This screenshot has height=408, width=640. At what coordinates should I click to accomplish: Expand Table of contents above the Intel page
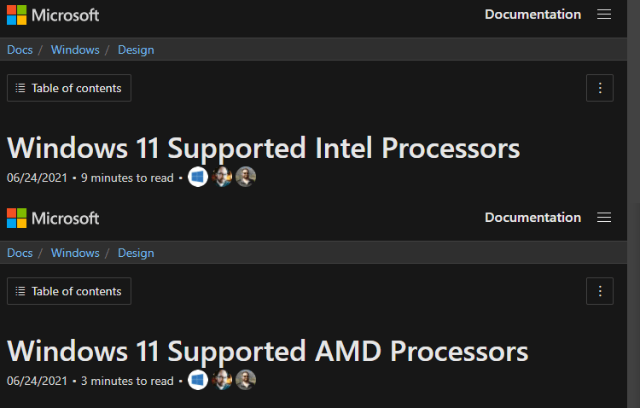pos(69,88)
